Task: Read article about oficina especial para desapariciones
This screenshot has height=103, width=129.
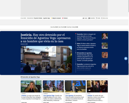Action: point(96,98)
